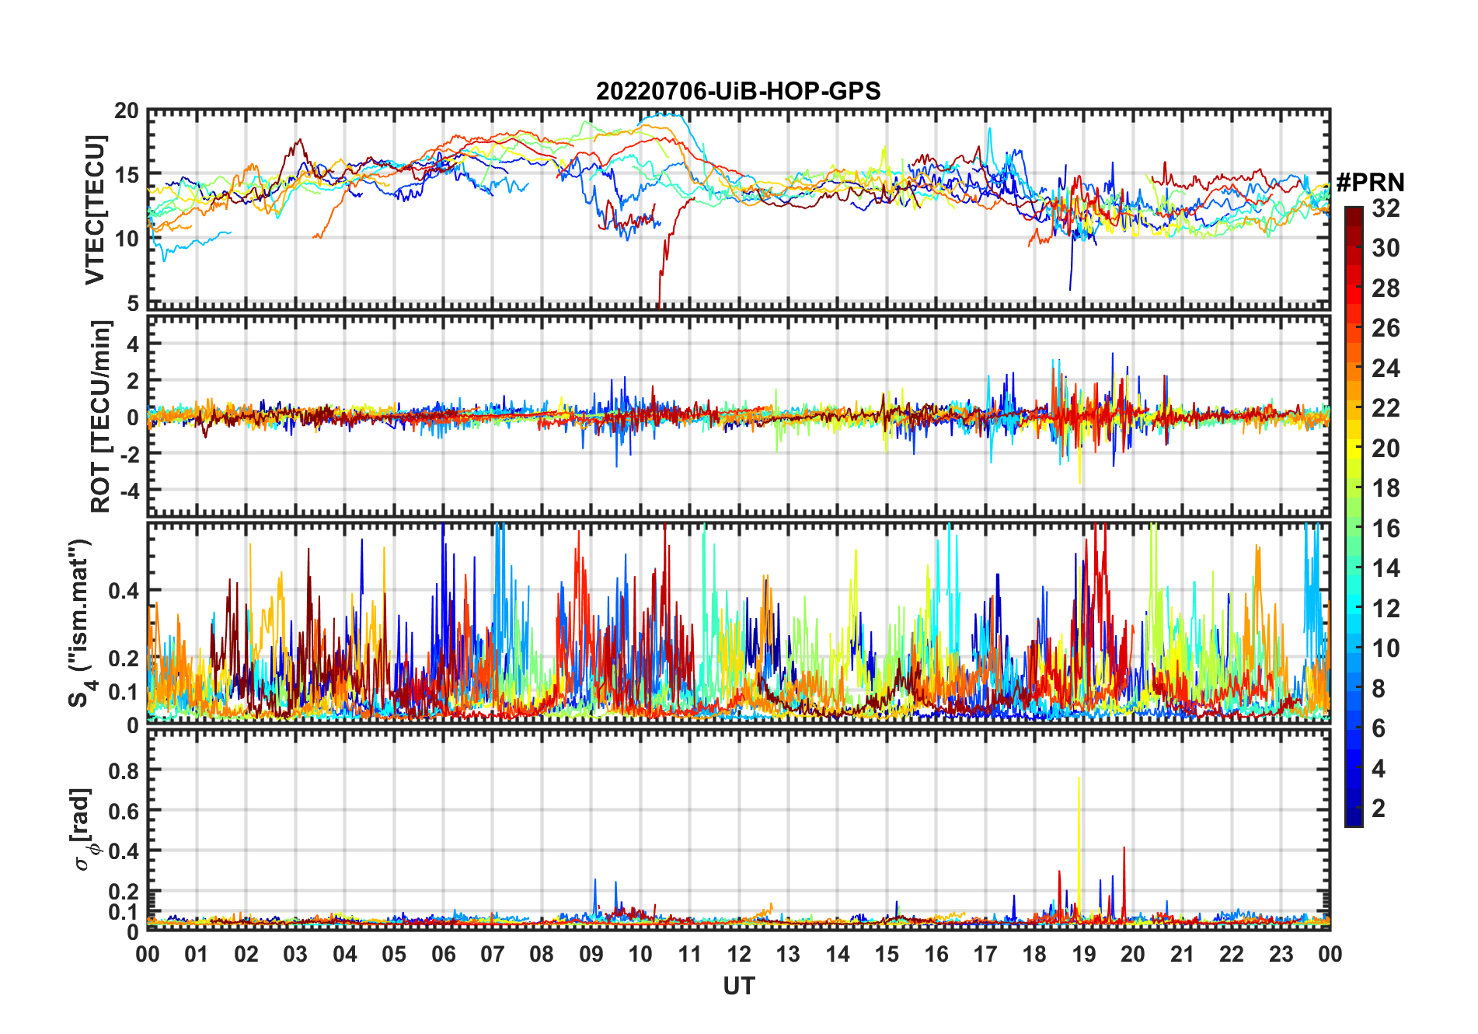
Task: Click the 12 tick label on UT axis
Action: point(739,954)
